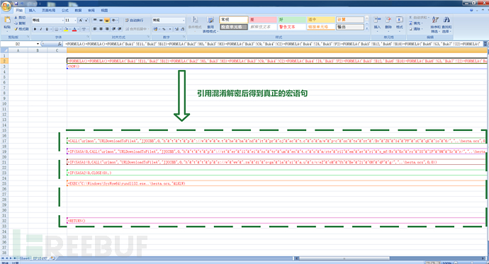Open 查找和选择 binoculars icon
This screenshot has height=264, width=489.
pyautogui.click(x=446, y=25)
